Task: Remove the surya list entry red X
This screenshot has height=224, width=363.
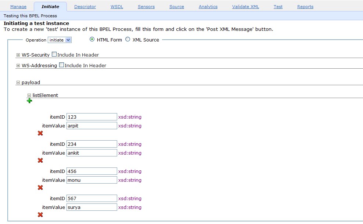Action: pyautogui.click(x=40, y=214)
